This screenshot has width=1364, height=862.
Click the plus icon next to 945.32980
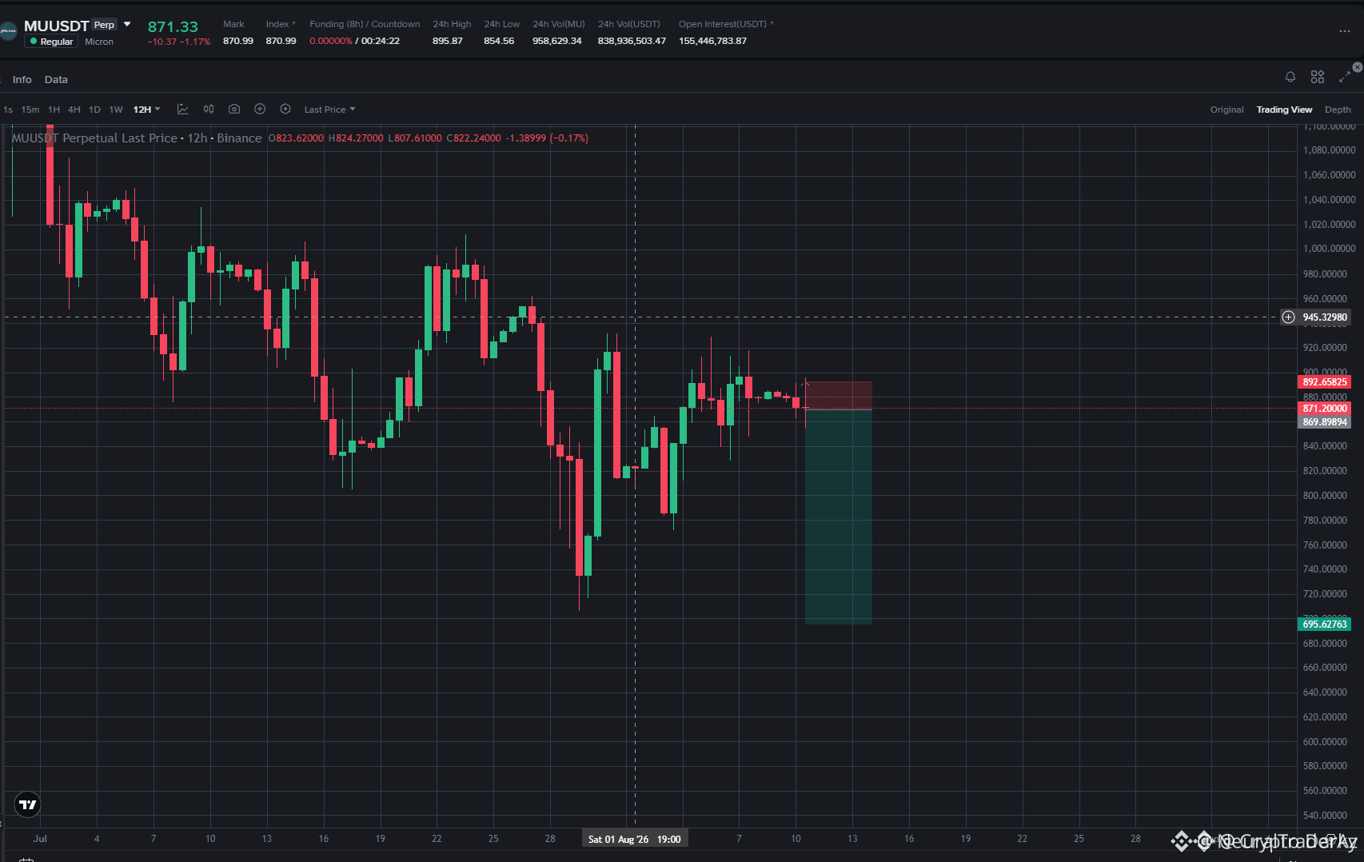1288,317
